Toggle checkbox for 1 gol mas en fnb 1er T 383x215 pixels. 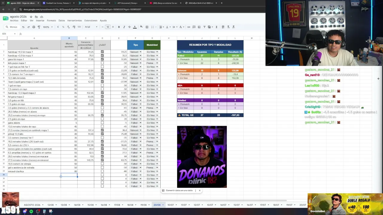(x=102, y=67)
